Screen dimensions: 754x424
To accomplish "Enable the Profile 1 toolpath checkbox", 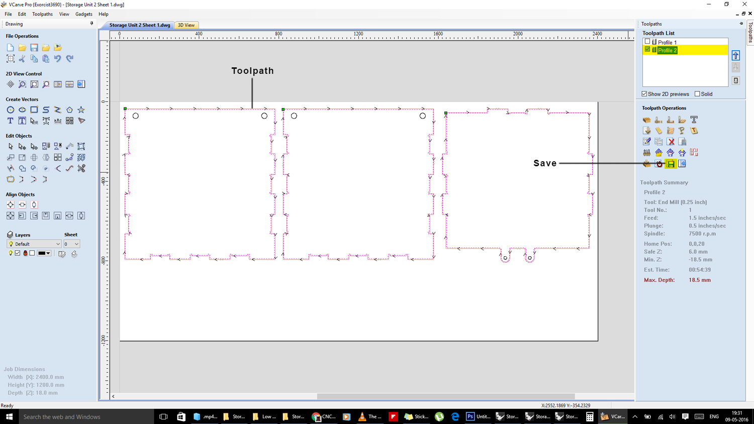I will click(x=647, y=42).
